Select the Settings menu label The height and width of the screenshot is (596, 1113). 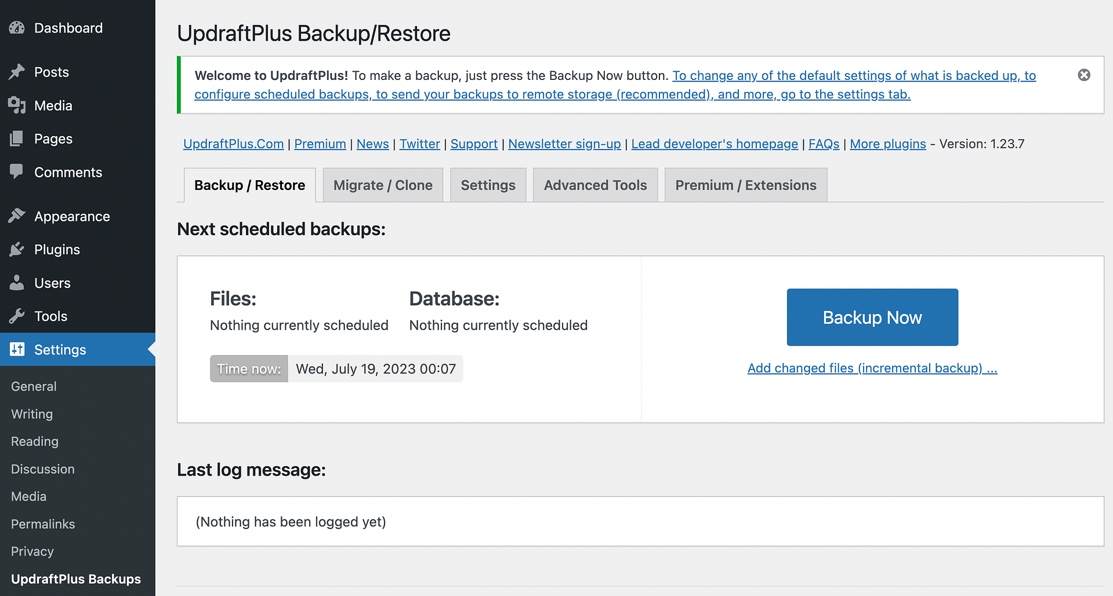coord(60,350)
